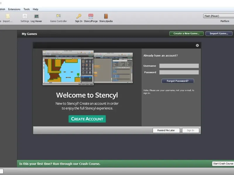Screen dimensions: 234x175
Task: Click the username note text
Action: (x=169, y=92)
